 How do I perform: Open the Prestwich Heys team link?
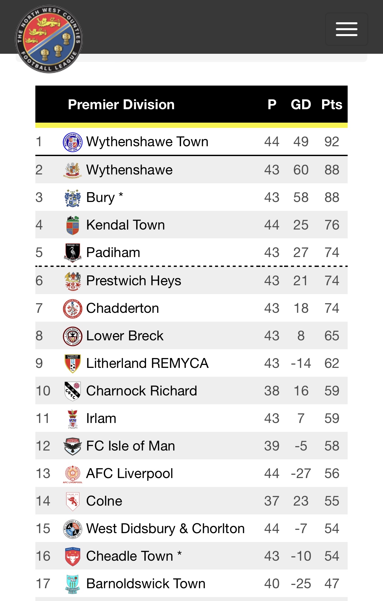(x=133, y=281)
